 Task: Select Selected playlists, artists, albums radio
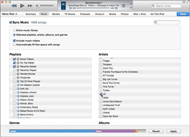pyautogui.click(x=14, y=35)
